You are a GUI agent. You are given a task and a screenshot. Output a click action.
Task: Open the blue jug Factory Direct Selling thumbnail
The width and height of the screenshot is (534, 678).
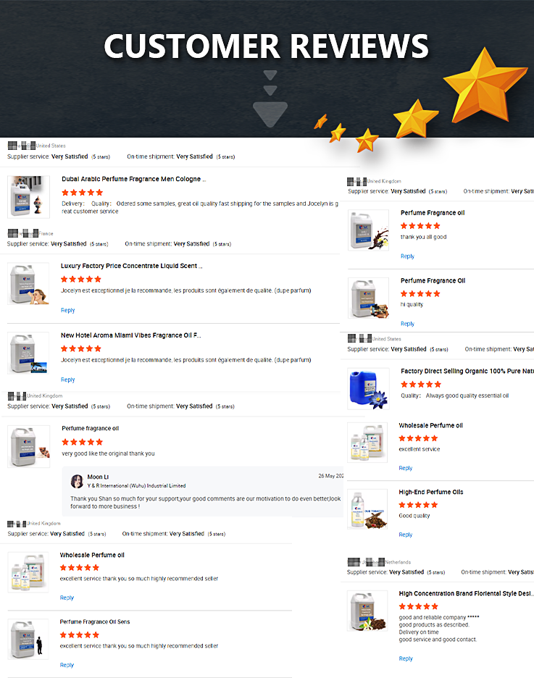pos(368,389)
